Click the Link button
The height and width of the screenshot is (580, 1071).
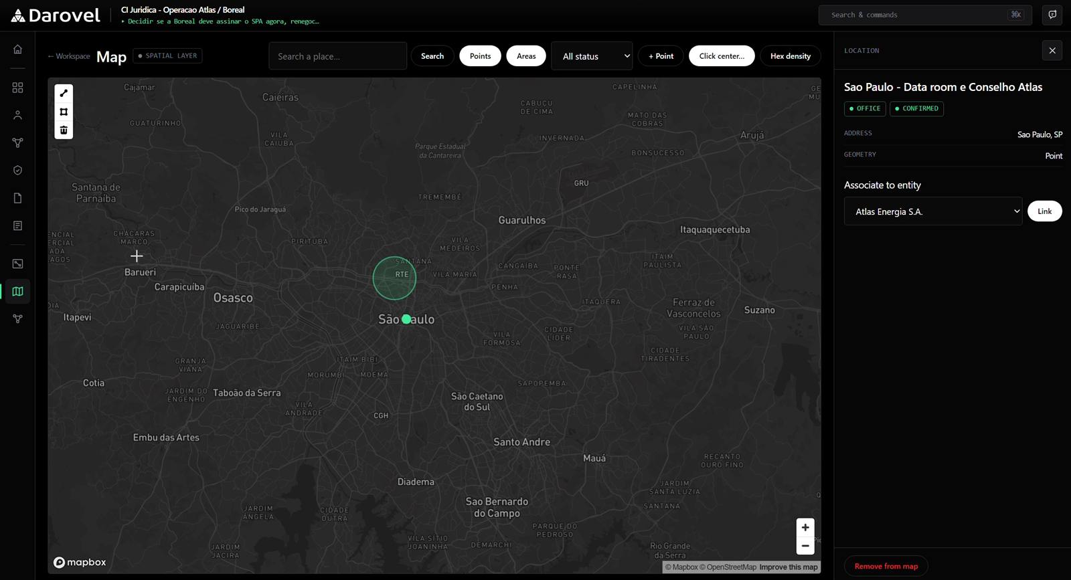(x=1044, y=211)
